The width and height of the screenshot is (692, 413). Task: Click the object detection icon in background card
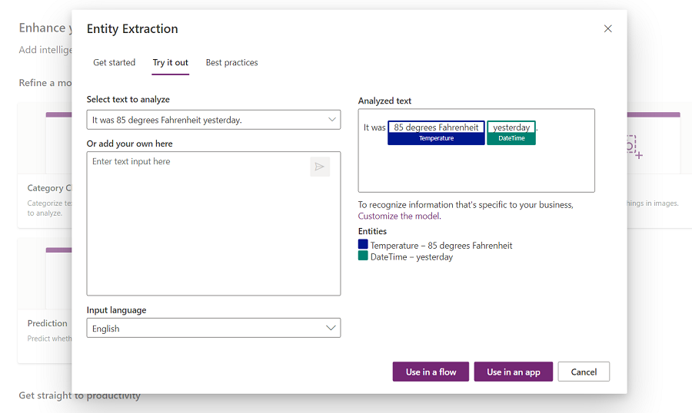pyautogui.click(x=632, y=146)
